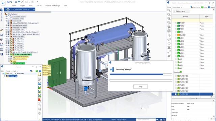Image resolution: width=216 pixels, height=121 pixels.
Task: Toggle visibility checkbox of Frame.asm:1
Action: [8, 21]
